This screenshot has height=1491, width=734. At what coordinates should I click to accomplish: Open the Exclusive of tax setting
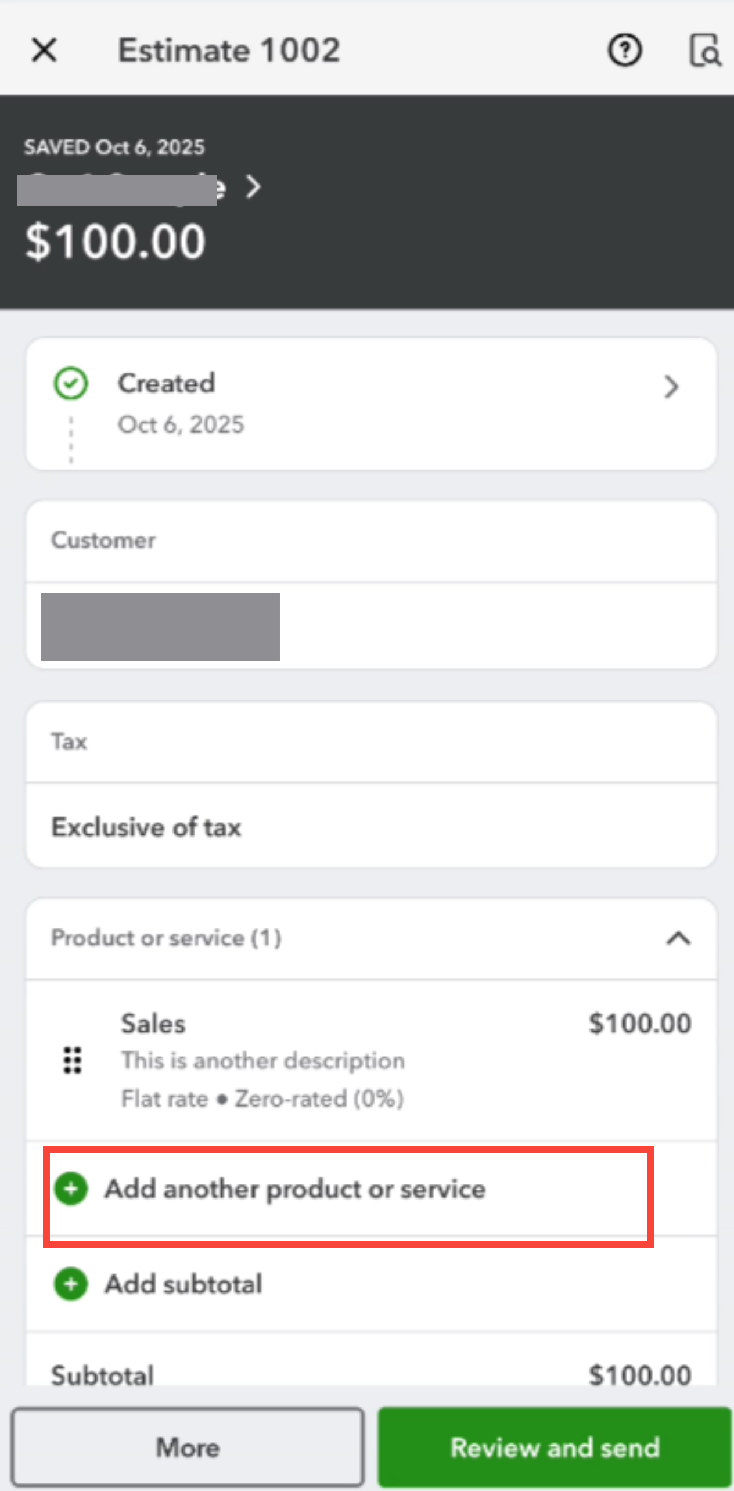[146, 827]
